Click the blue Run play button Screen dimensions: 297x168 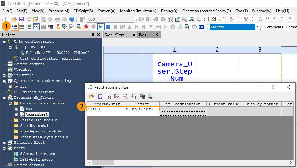coord(100,27)
